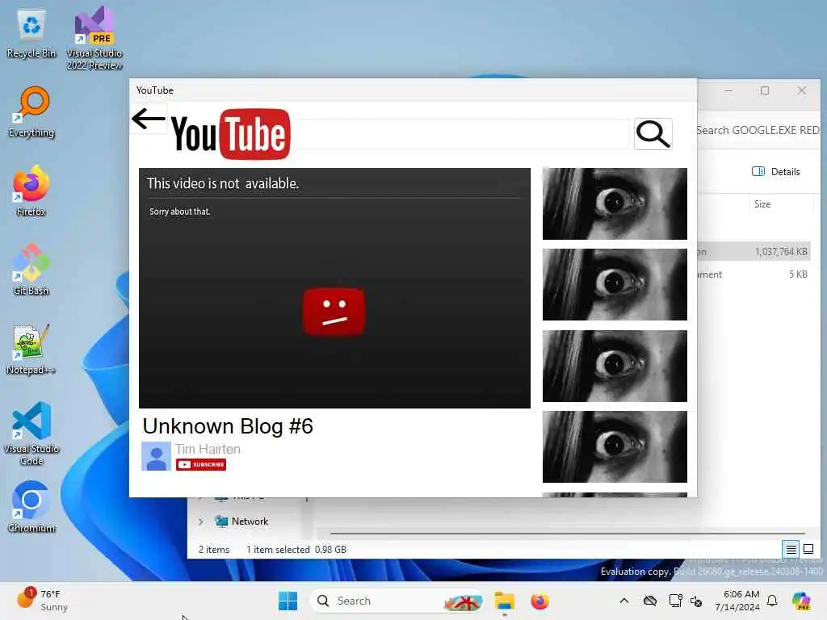Open Everything desktop icon
The height and width of the screenshot is (620, 827).
tap(31, 112)
